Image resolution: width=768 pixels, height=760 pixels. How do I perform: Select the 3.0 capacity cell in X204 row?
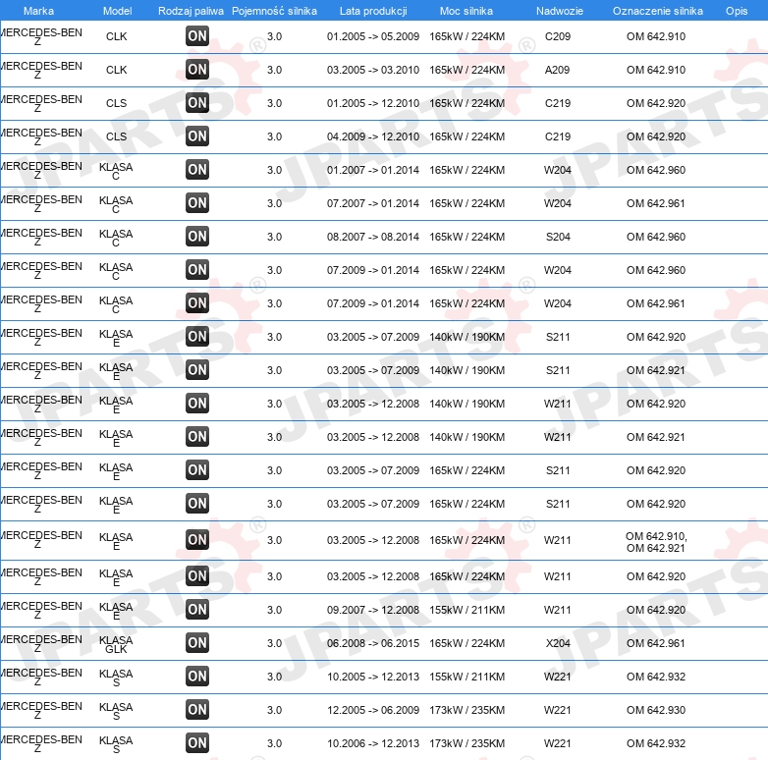(274, 643)
